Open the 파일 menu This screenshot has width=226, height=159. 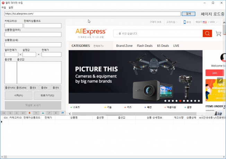[3, 7]
